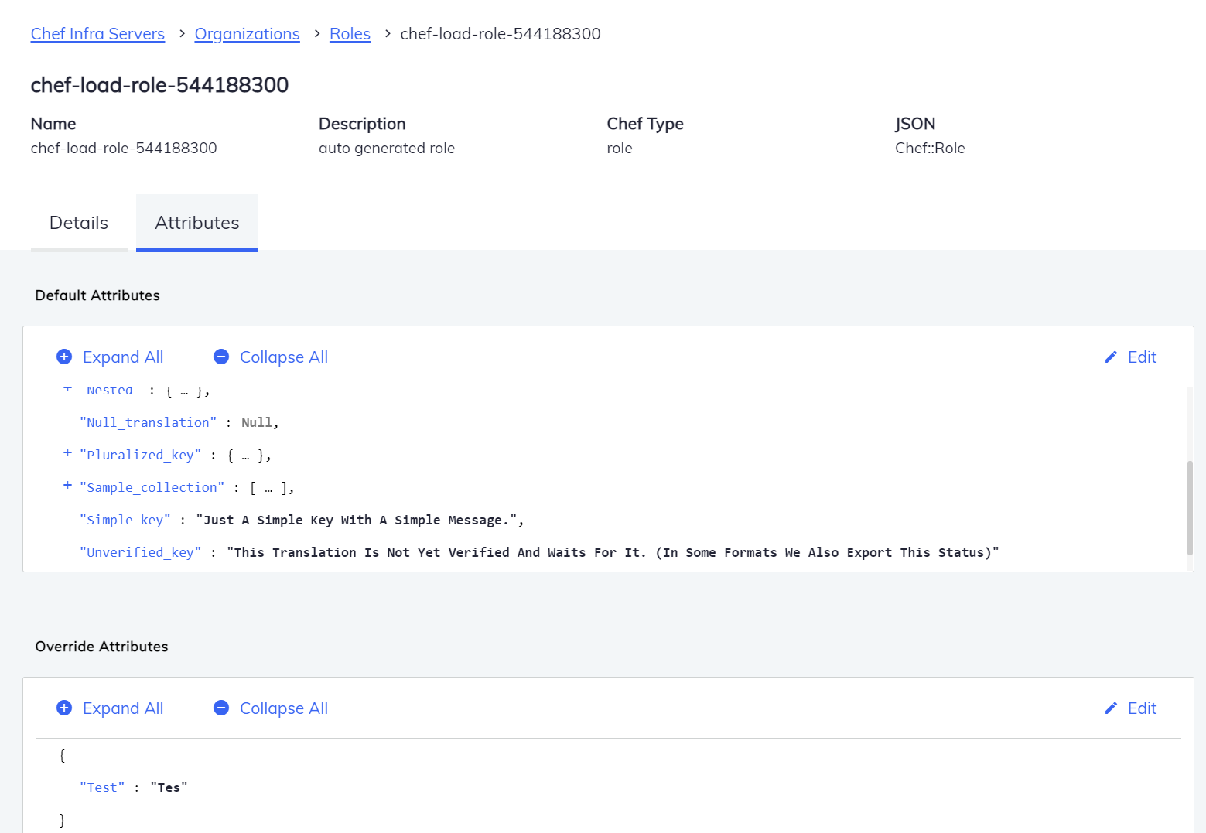Click the "Tes" value in Override Attributes
Viewport: 1206px width, 833px height.
169,787
